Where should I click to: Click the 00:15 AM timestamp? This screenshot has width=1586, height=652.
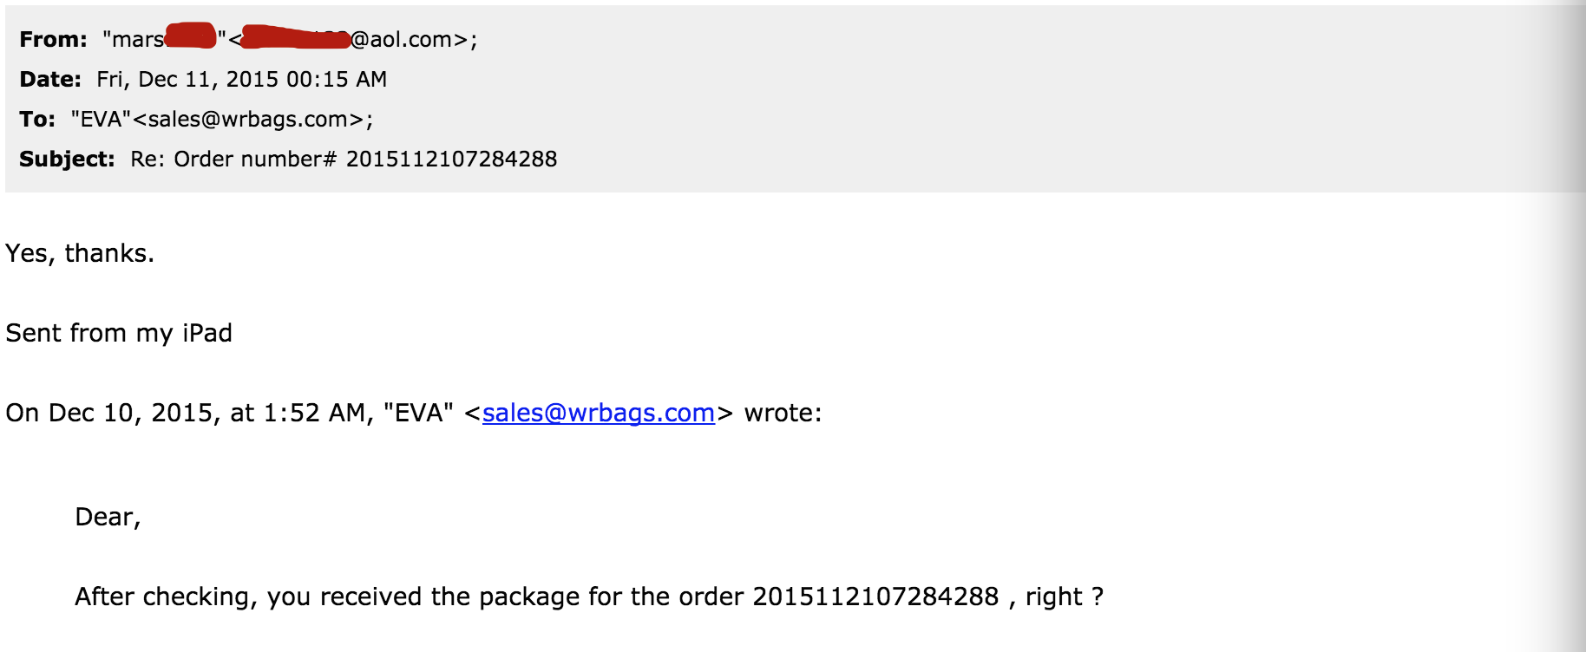pyautogui.click(x=337, y=80)
